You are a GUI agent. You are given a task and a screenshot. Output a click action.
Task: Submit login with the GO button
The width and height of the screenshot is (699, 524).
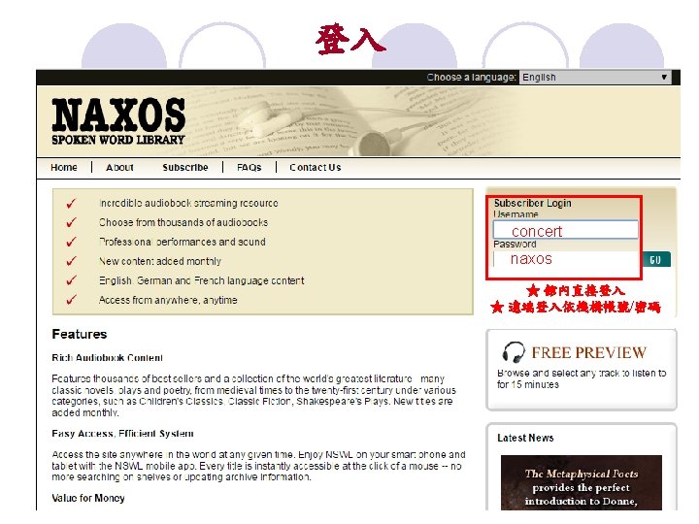tap(655, 260)
